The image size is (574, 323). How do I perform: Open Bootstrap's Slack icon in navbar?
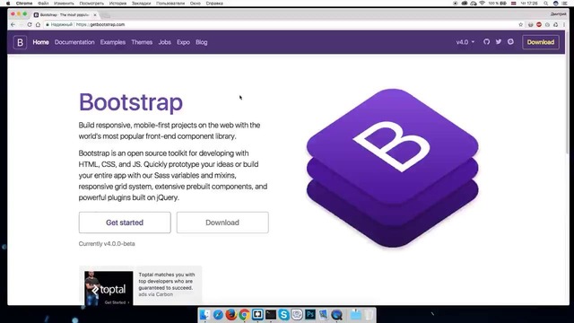[x=510, y=42]
